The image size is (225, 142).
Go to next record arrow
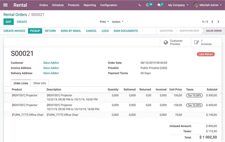(x=219, y=22)
